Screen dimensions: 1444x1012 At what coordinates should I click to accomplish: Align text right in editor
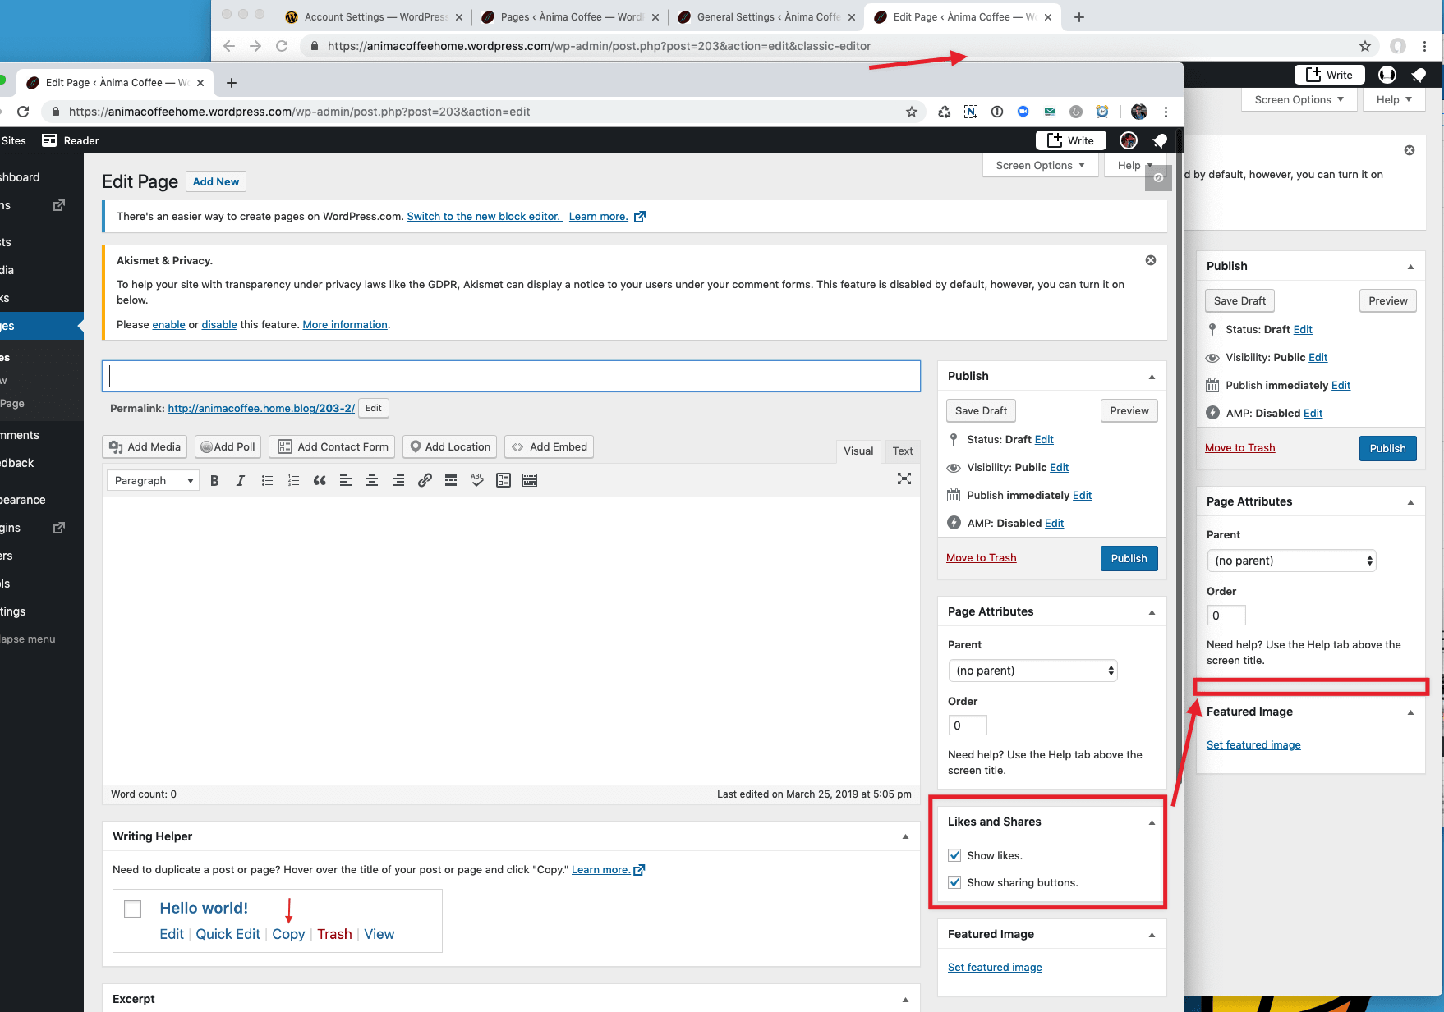398,481
